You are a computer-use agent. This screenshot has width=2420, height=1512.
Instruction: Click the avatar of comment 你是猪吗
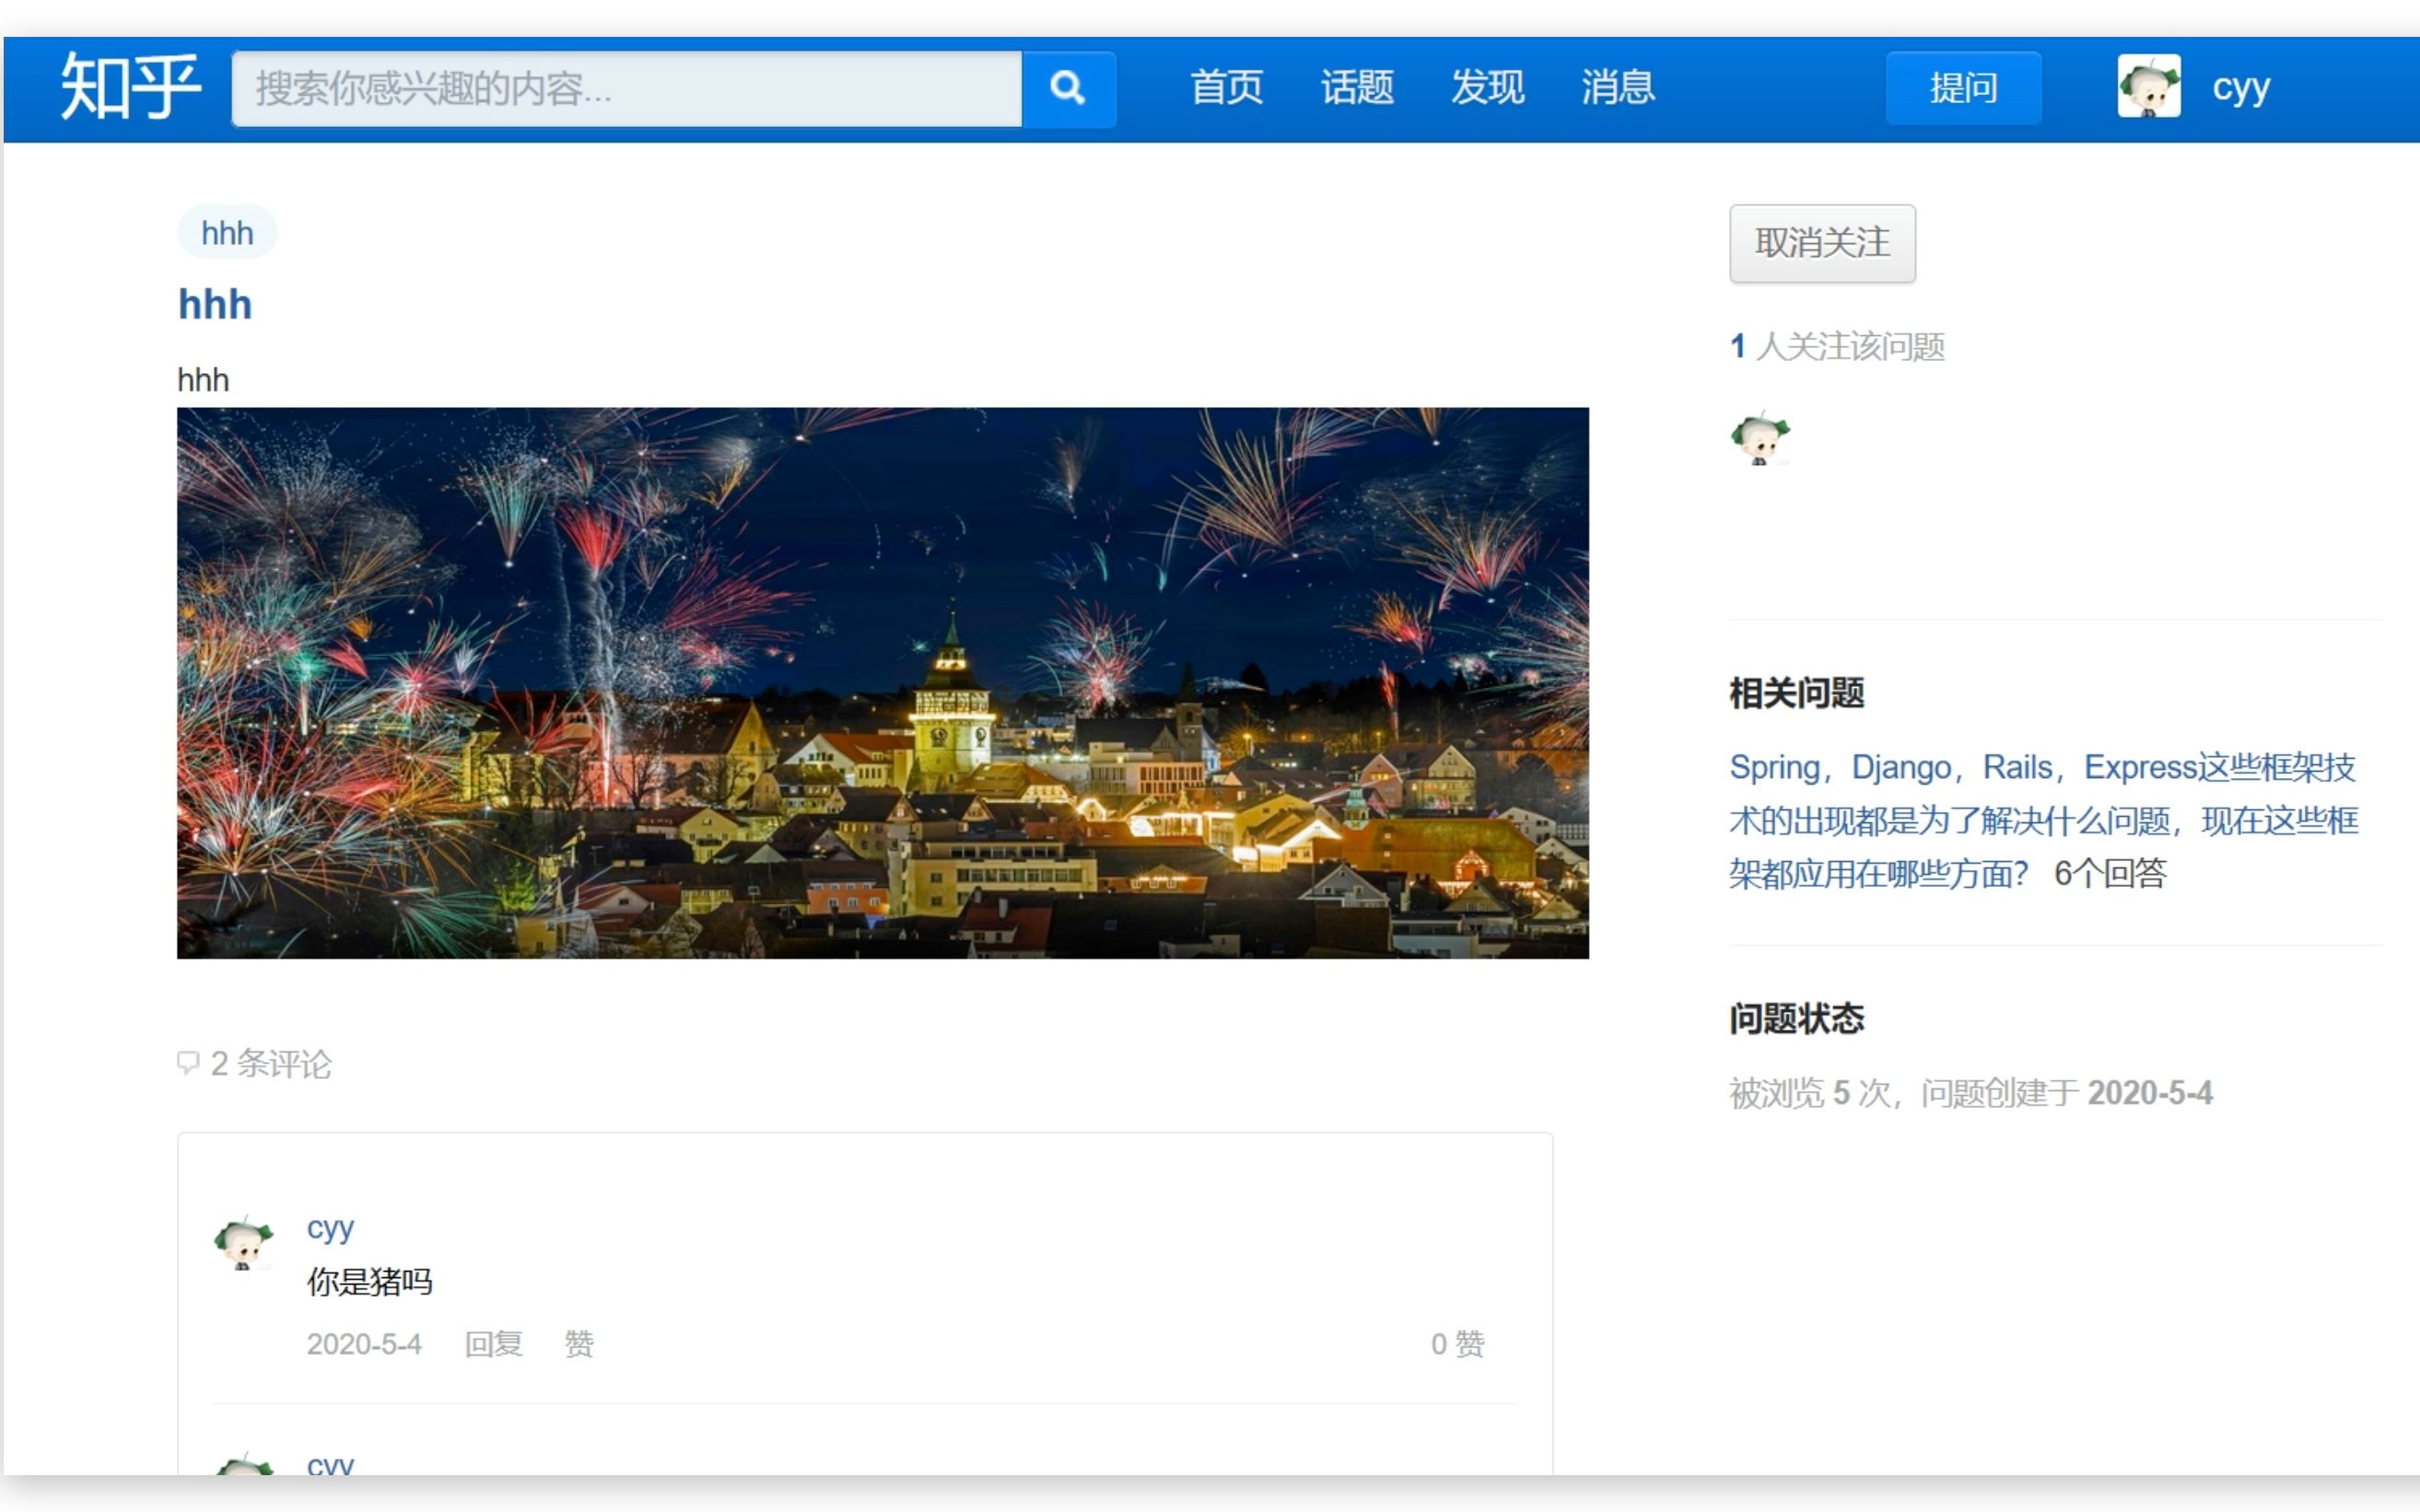[x=243, y=1243]
